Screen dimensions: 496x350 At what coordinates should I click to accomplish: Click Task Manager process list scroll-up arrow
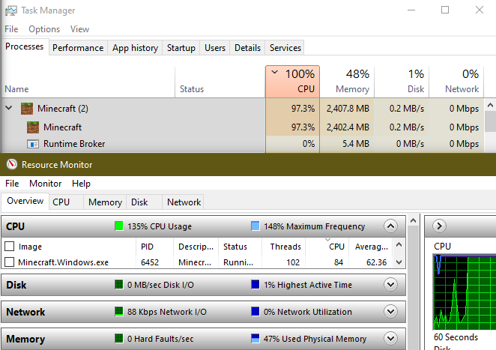490,106
